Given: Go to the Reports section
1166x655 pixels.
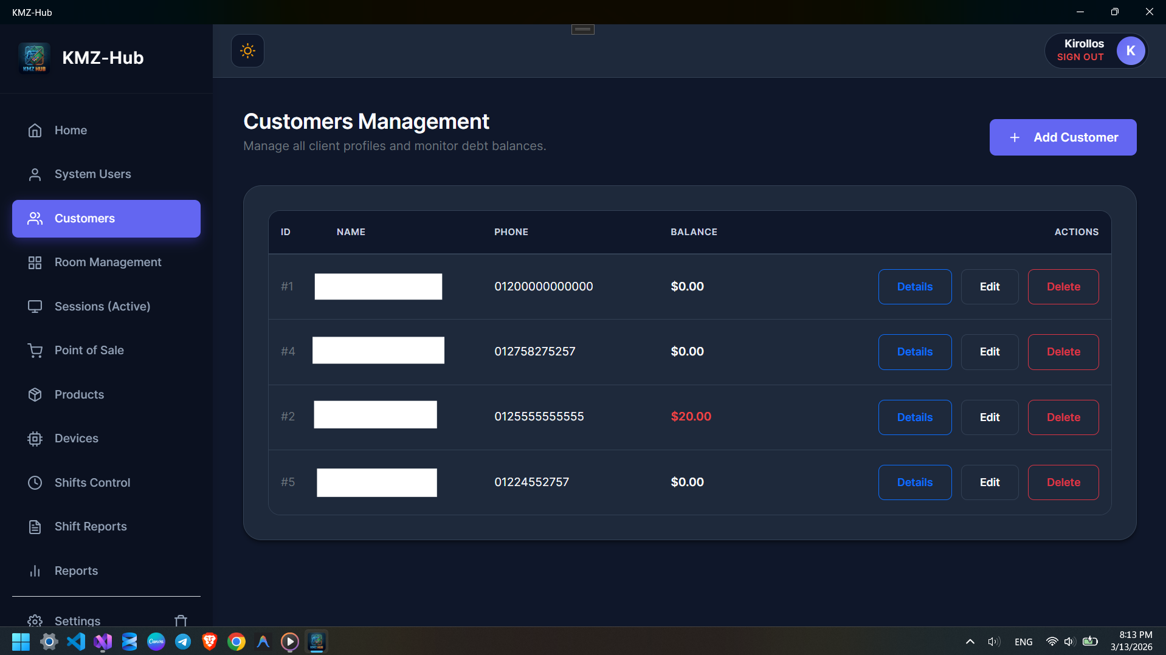Looking at the screenshot, I should click(76, 571).
